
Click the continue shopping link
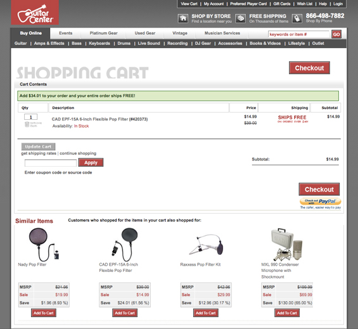pyautogui.click(x=78, y=153)
